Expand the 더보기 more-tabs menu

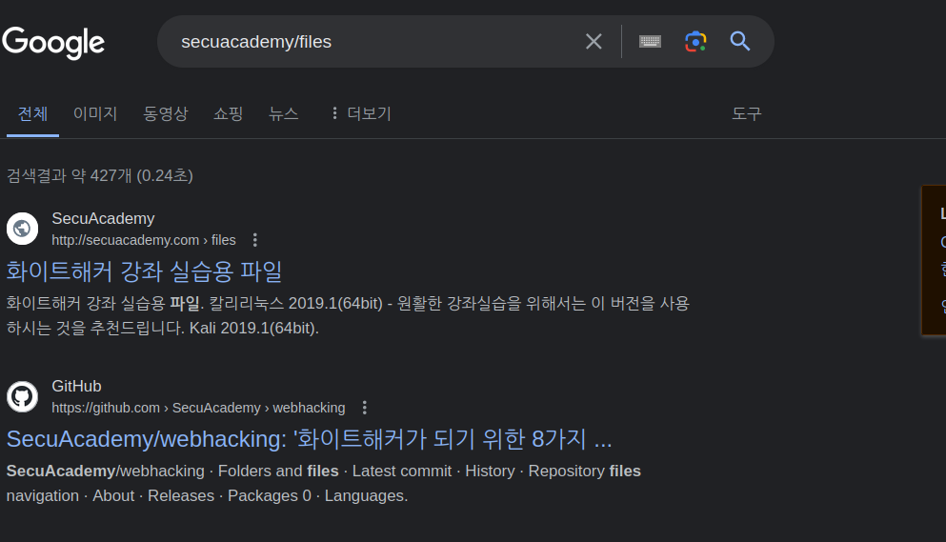[x=361, y=113]
